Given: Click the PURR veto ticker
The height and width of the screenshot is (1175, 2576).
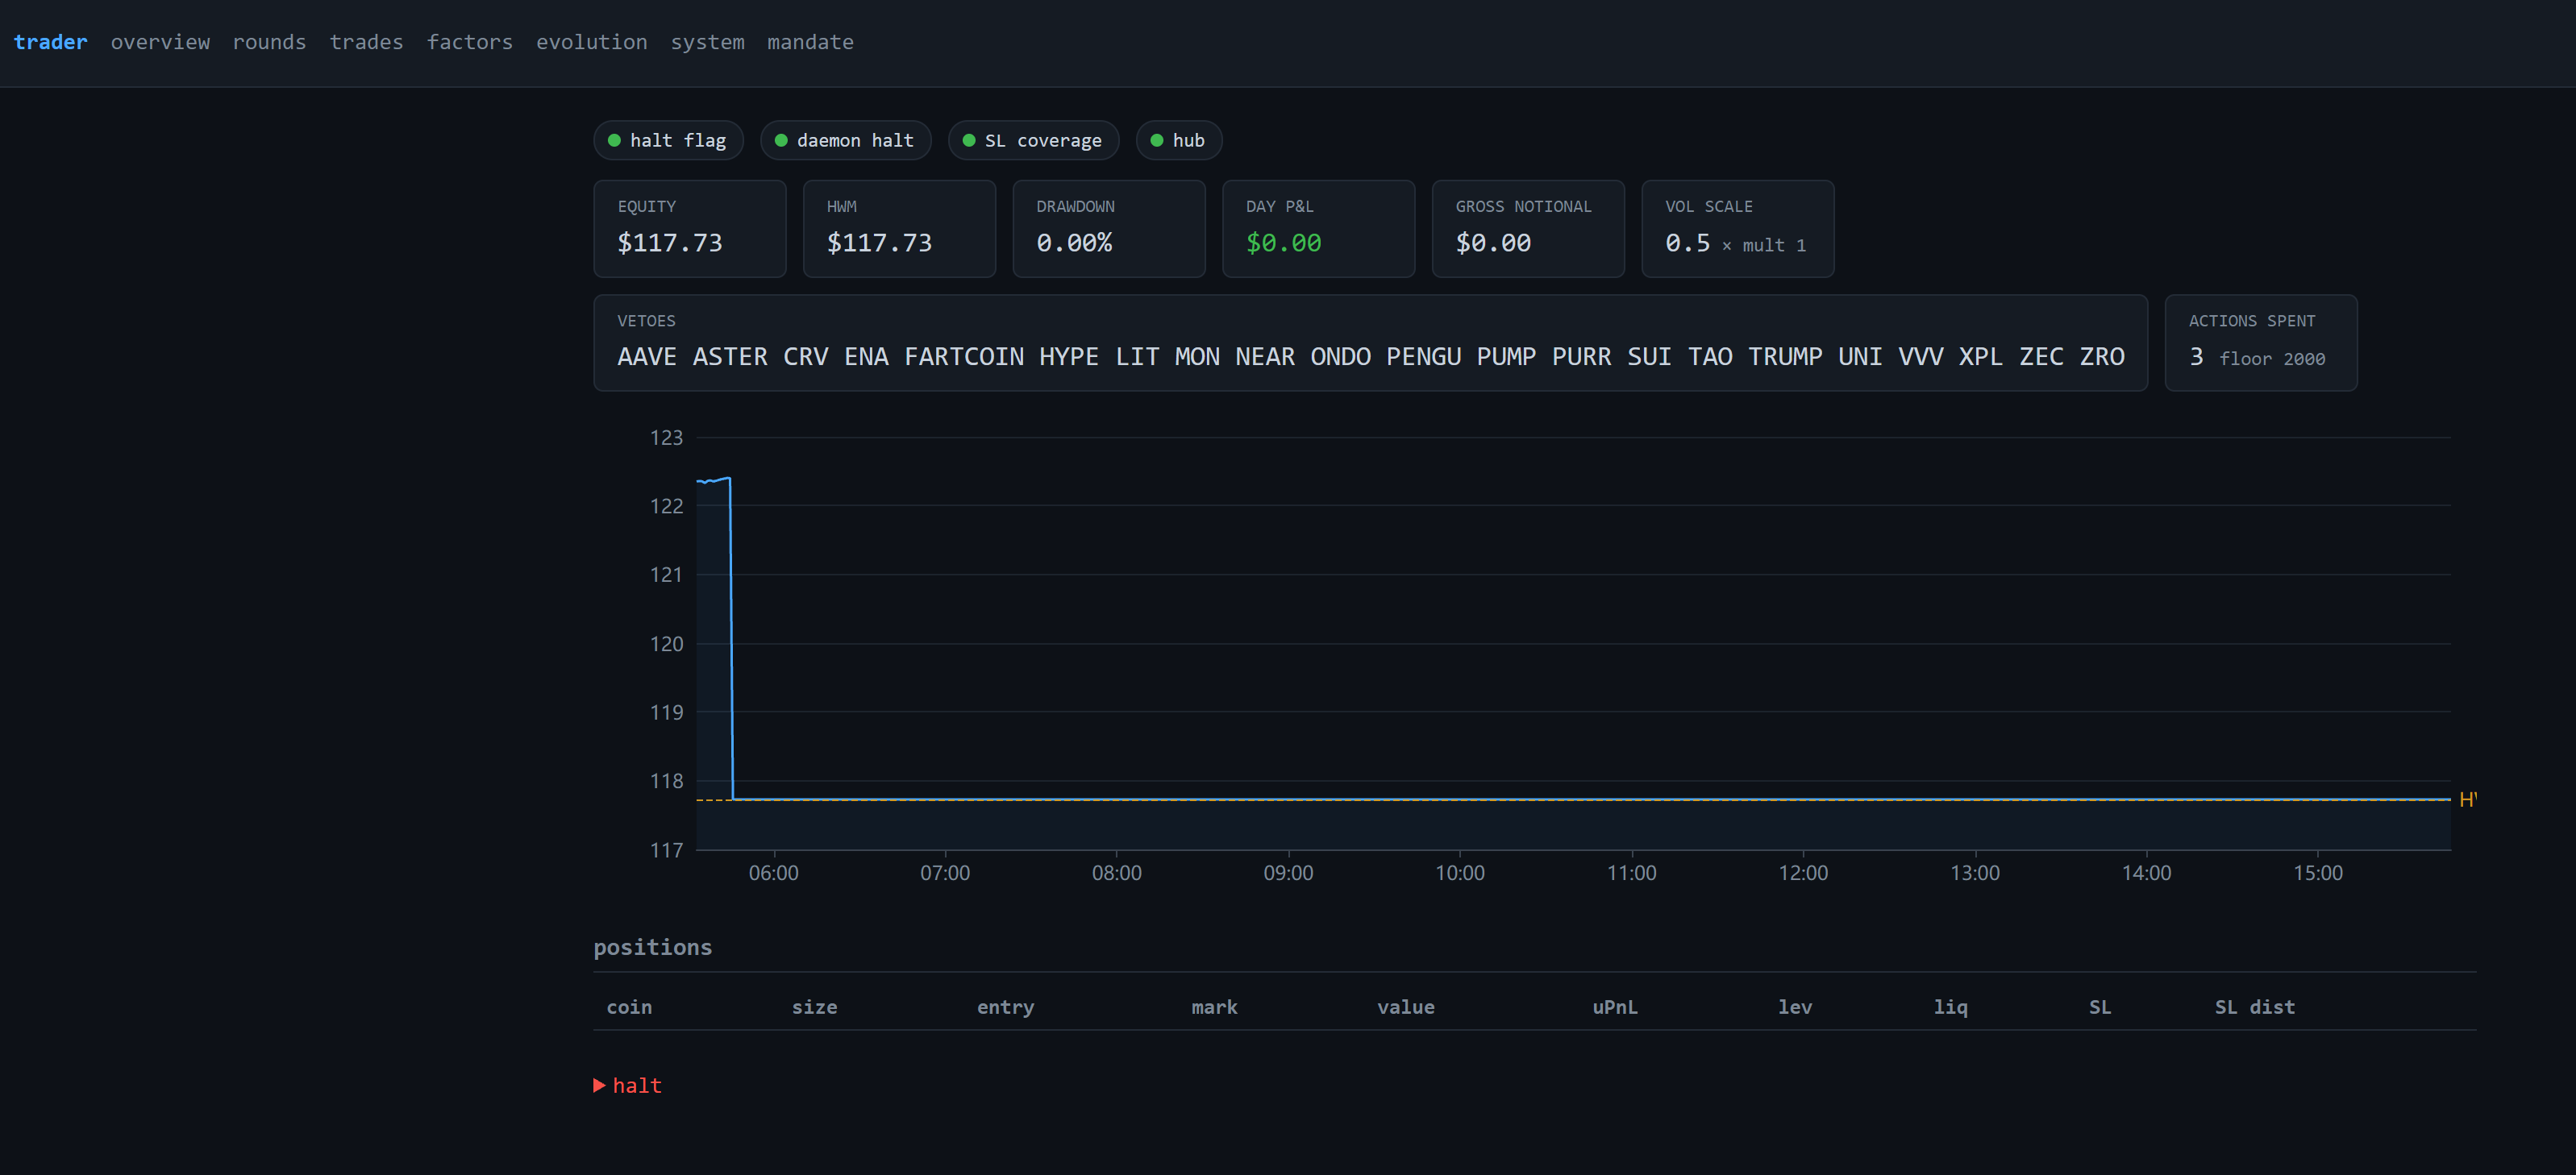Looking at the screenshot, I should pyautogui.click(x=1582, y=357).
